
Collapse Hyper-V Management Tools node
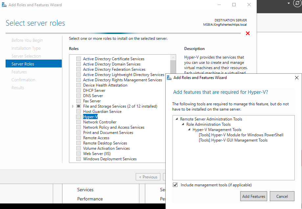pos(189,129)
